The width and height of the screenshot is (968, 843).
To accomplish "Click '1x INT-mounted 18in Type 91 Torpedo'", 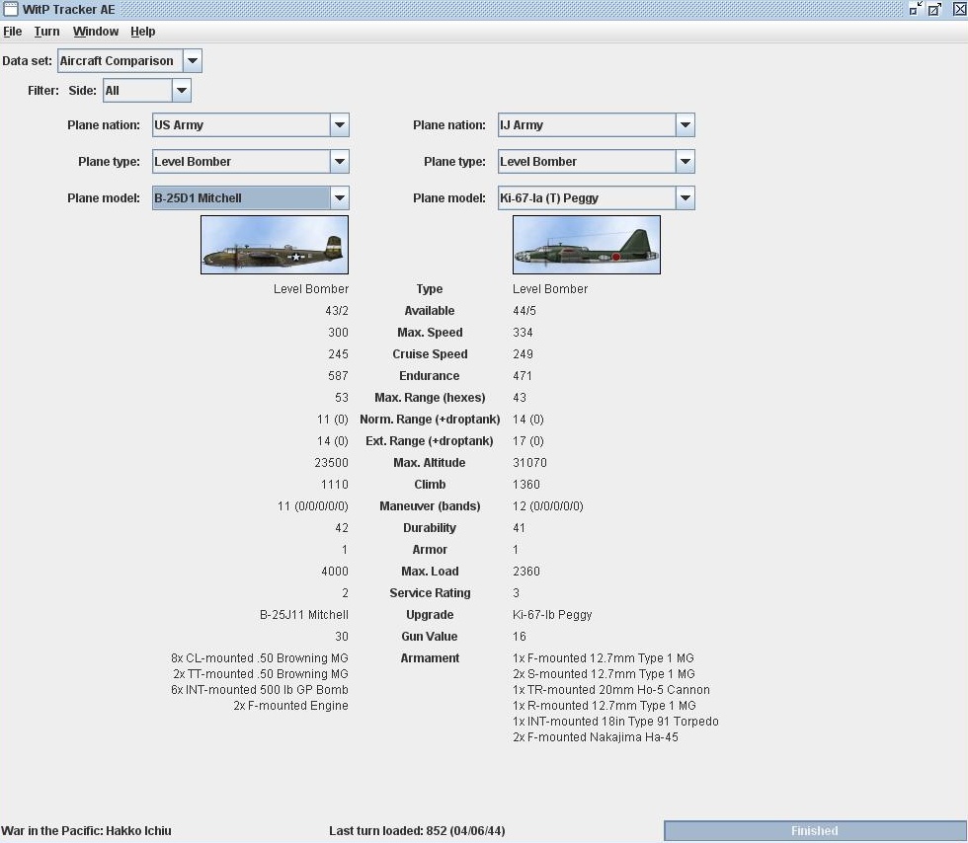I will 615,722.
